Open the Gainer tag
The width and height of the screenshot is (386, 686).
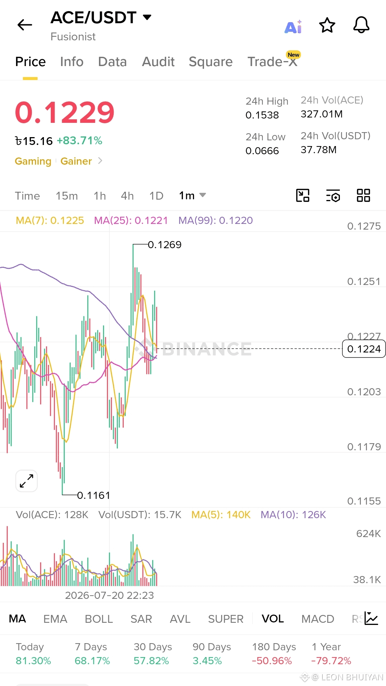[76, 161]
